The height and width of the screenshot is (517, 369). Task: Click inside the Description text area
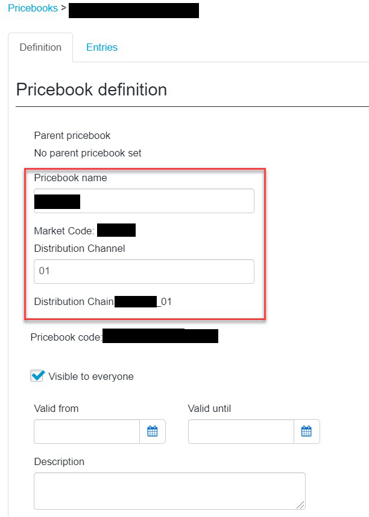click(169, 491)
